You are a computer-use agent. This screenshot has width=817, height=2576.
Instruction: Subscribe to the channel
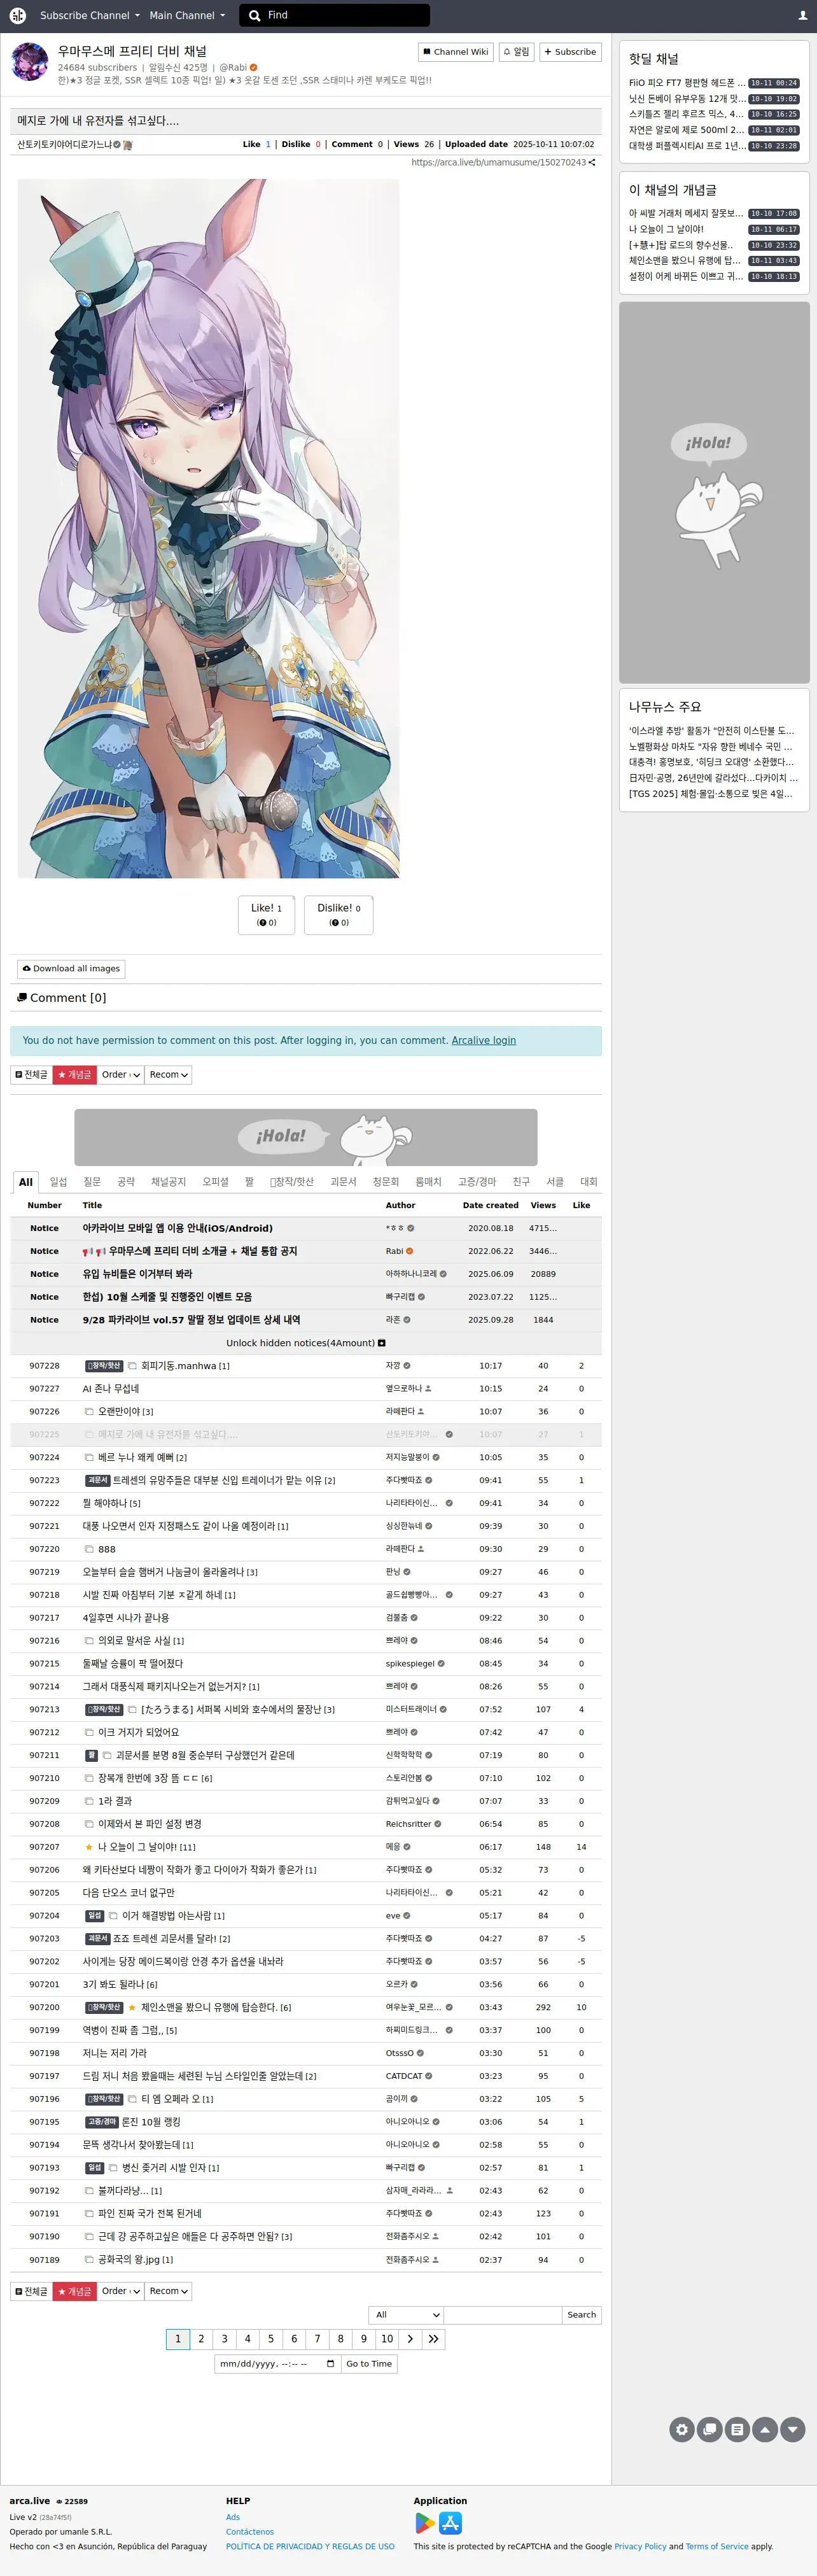tap(570, 52)
